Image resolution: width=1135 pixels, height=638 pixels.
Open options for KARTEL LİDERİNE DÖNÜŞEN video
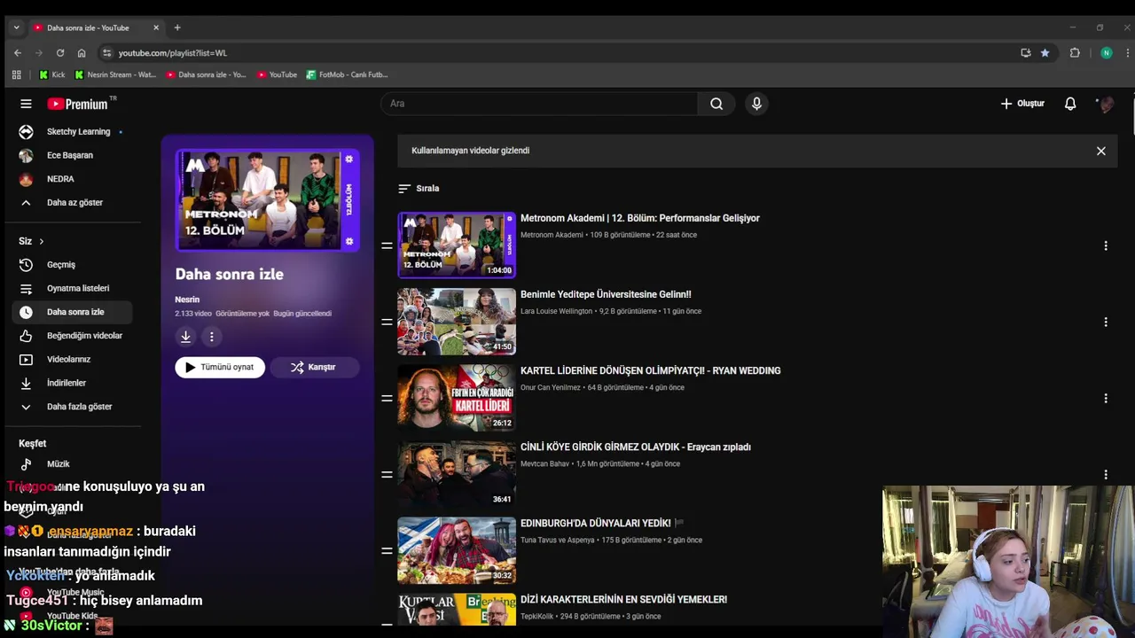click(x=1106, y=398)
